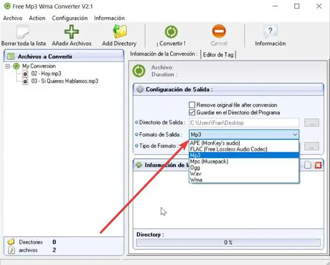This screenshot has height=265, width=330.
Task: Choose Mpc (Musepack) format
Action: tap(244, 161)
